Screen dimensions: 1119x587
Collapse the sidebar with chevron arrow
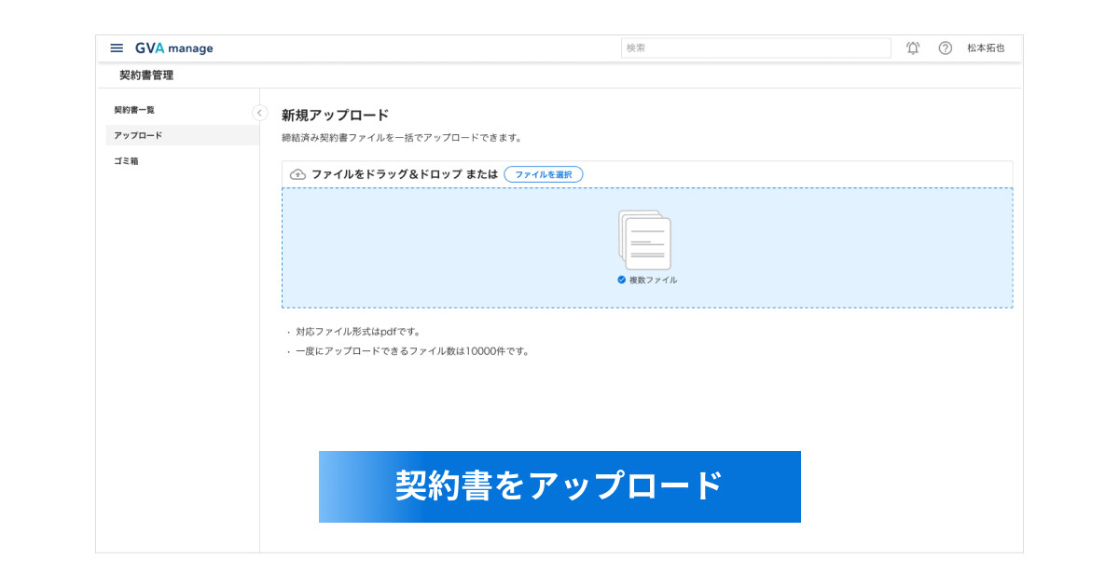pos(259,113)
